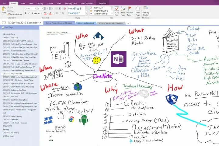
Task: Increase the indent position
Action: tap(60, 9)
